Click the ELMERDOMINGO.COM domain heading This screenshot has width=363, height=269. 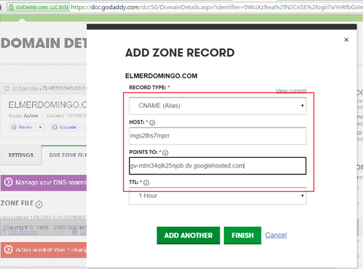[48, 105]
